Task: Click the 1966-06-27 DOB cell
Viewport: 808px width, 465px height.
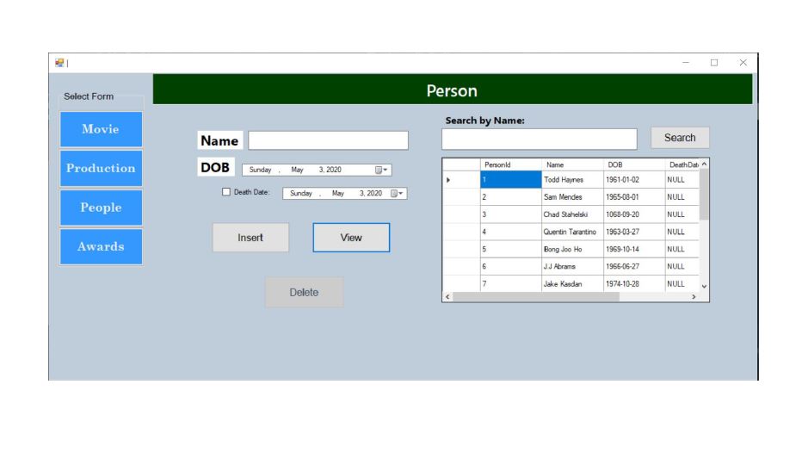Action: (634, 267)
